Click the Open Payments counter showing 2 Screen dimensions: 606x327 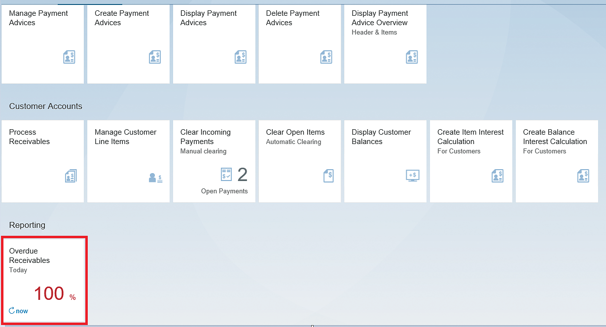[242, 174]
